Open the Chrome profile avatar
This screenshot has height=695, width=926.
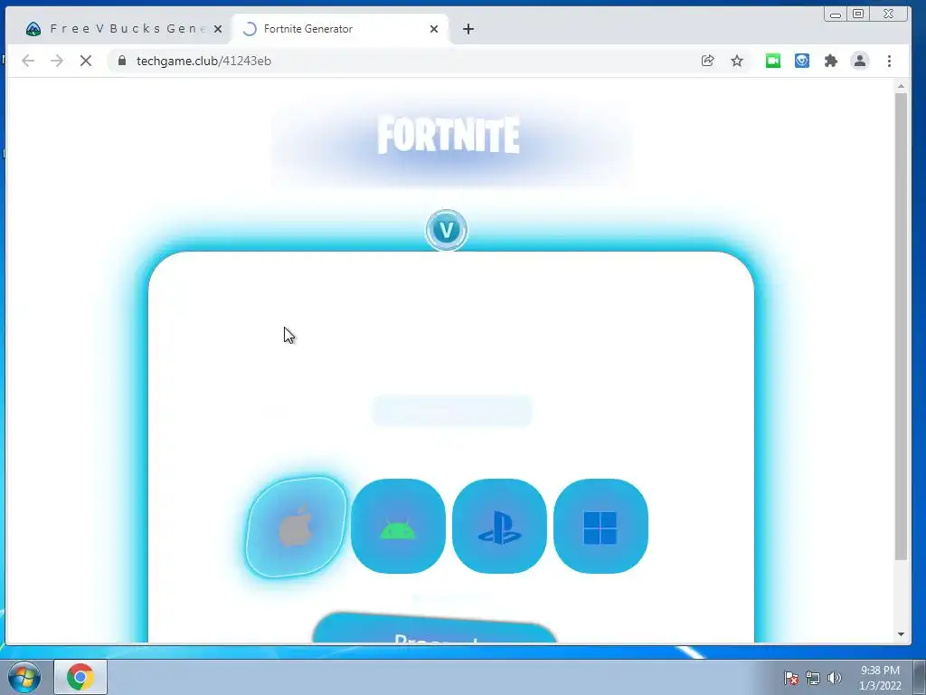(860, 61)
